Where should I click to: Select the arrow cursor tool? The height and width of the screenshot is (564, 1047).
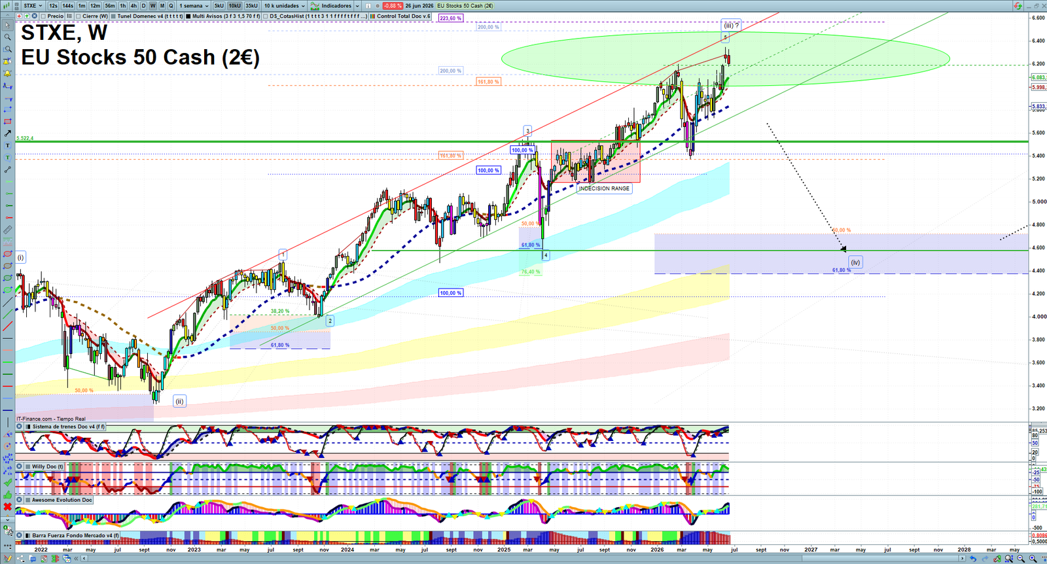pyautogui.click(x=8, y=25)
